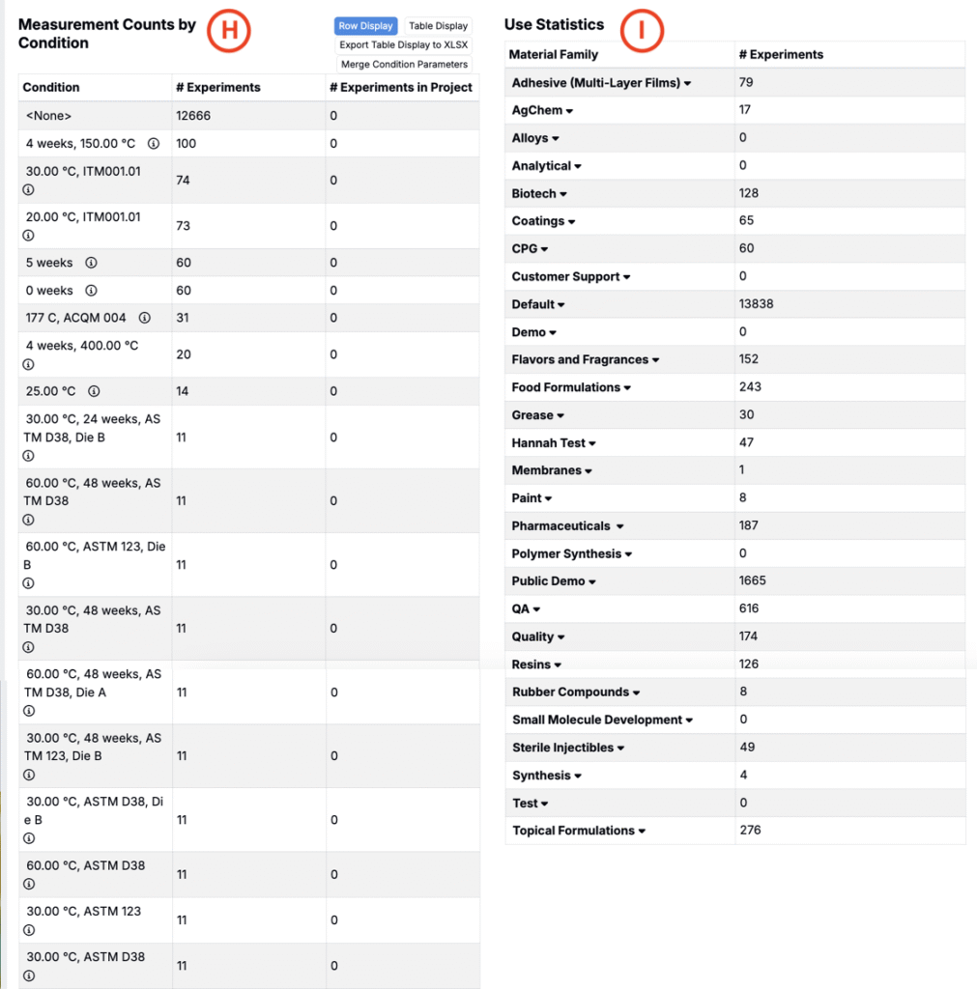Click the Material Family column header

point(554,55)
